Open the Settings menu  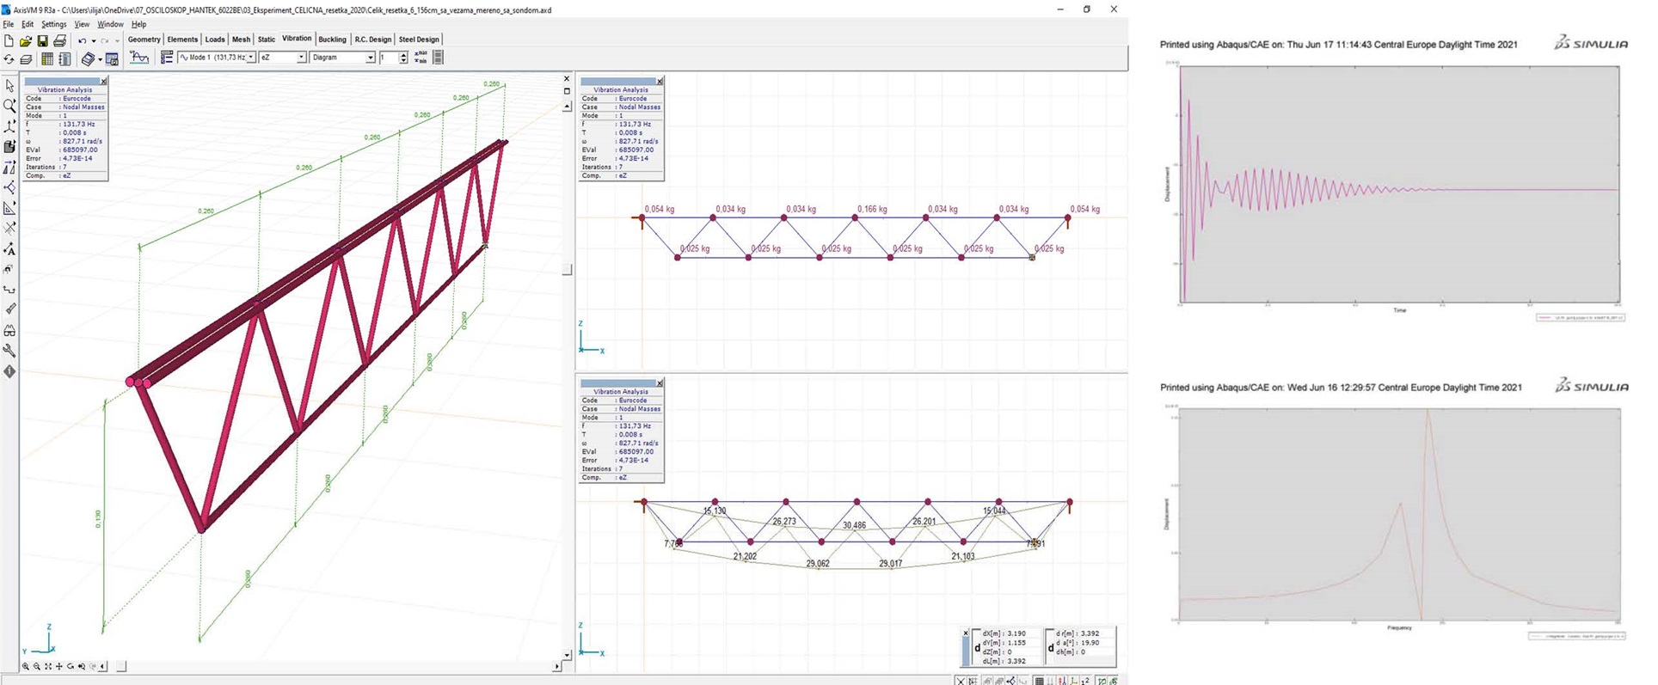coord(53,24)
